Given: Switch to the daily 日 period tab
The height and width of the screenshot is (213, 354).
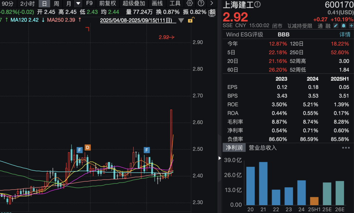Looking at the screenshot, I should [x=45, y=4].
